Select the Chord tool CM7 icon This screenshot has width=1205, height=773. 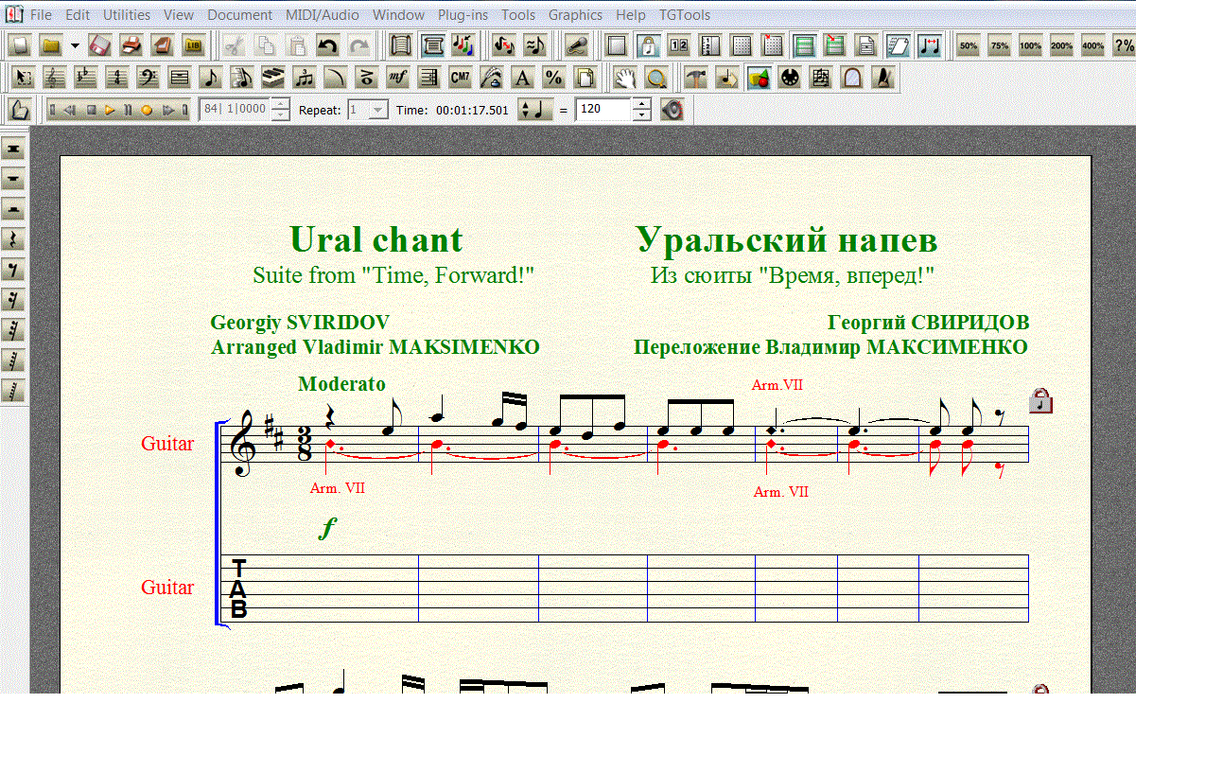tap(461, 78)
